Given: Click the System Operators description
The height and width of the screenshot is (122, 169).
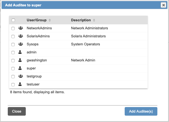Looking at the screenshot, I should pyautogui.click(x=86, y=44).
